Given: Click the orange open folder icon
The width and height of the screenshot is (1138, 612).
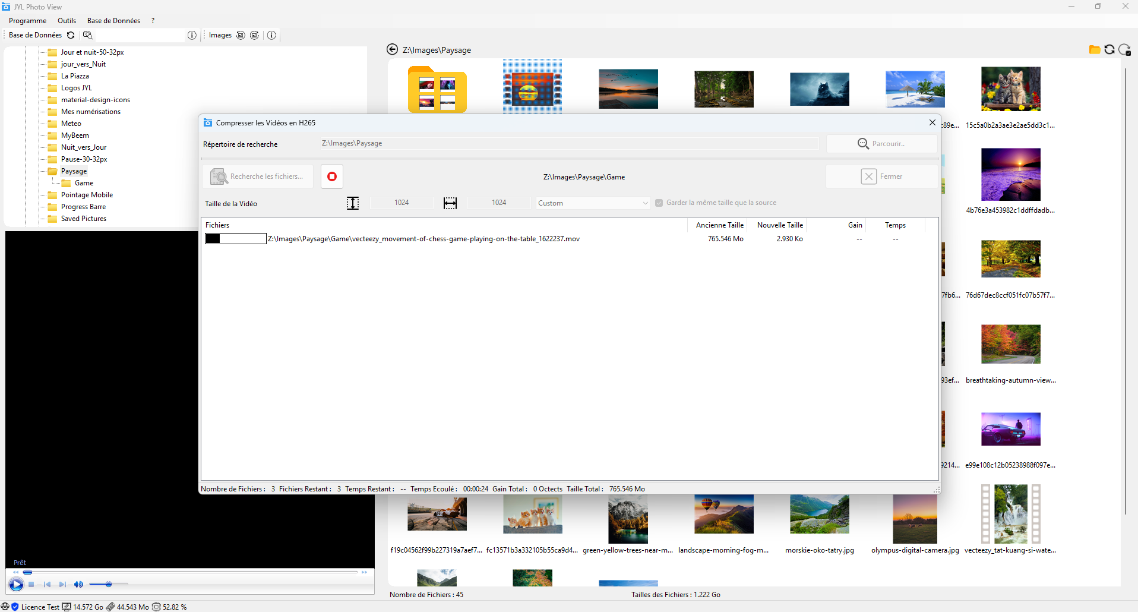Looking at the screenshot, I should point(1094,50).
